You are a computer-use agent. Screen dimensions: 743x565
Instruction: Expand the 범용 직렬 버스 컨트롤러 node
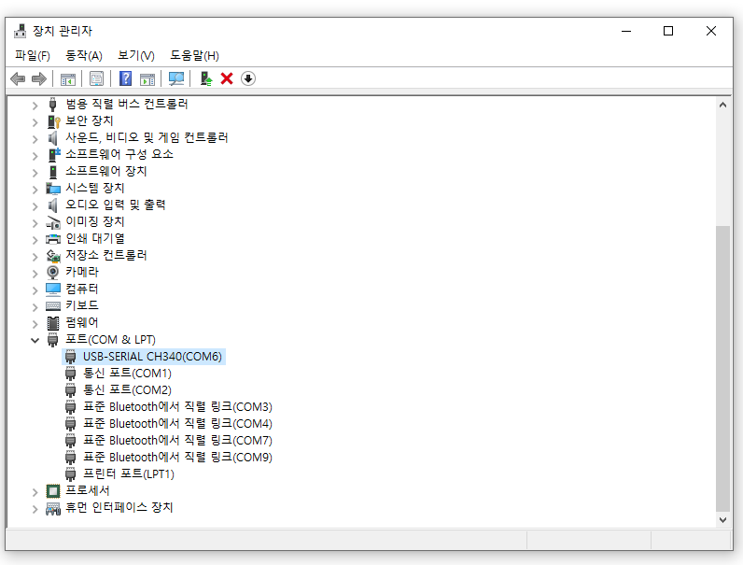(35, 105)
